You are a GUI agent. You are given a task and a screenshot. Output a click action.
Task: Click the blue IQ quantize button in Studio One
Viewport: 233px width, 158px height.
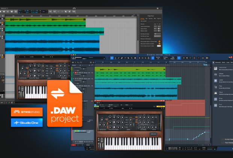[x=153, y=58]
